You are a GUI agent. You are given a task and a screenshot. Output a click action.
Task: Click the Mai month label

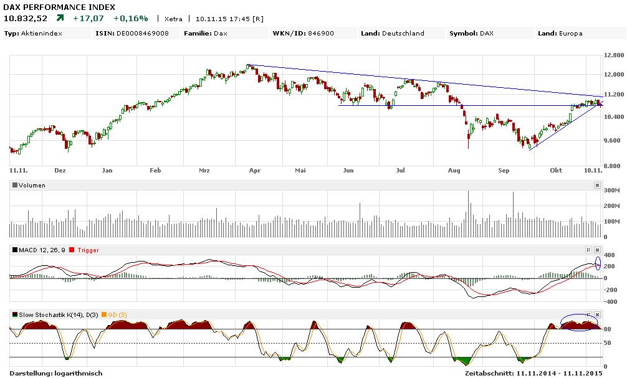(300, 170)
